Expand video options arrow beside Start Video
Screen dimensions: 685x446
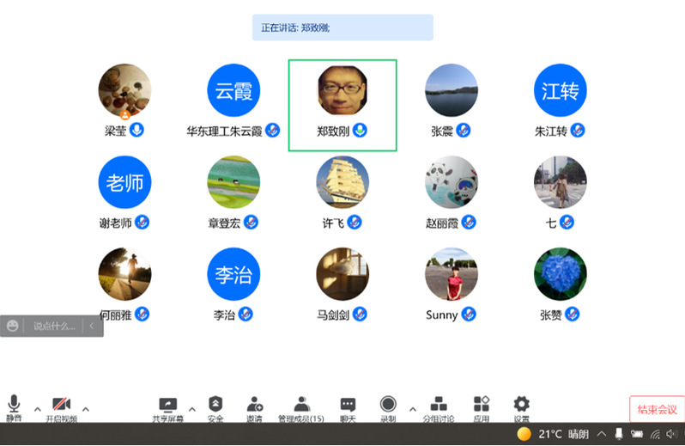(x=85, y=408)
